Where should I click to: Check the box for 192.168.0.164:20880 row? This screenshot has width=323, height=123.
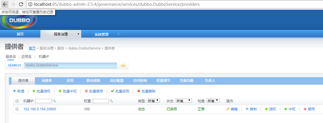pos(17,109)
